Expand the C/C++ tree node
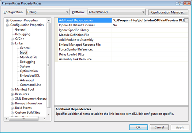The height and width of the screenshot is (133, 192). pos(12,39)
